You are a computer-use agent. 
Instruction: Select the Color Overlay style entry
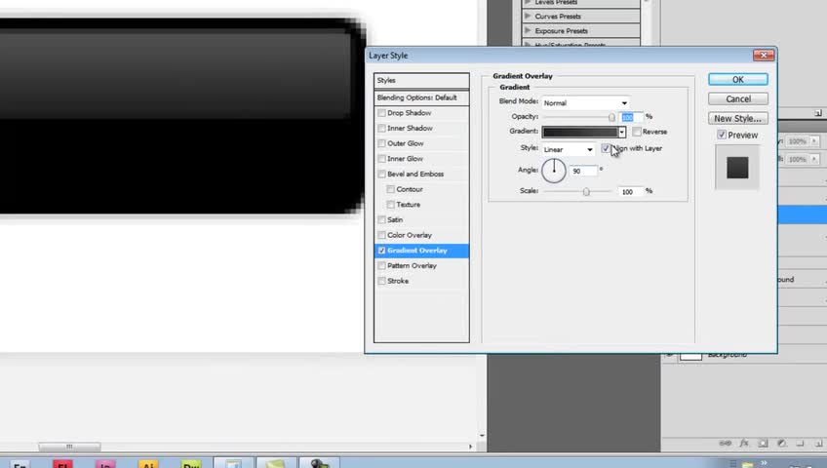pos(410,235)
